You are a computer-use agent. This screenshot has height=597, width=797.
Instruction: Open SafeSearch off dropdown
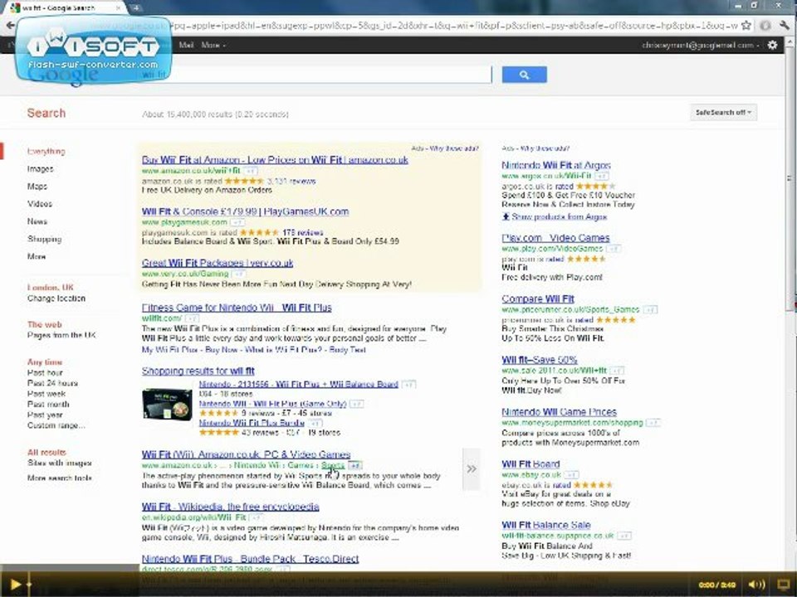click(x=723, y=112)
